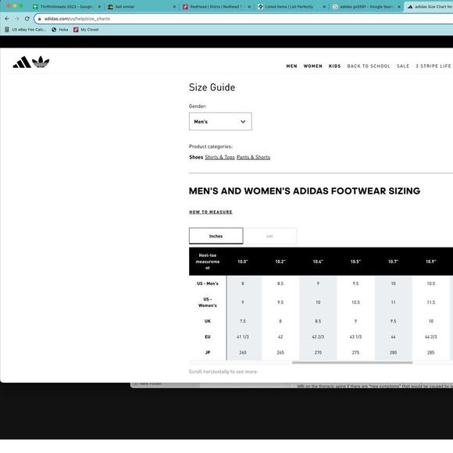453x453 pixels.
Task: Click the 10.5" heel-toe column header
Action: coord(355,262)
